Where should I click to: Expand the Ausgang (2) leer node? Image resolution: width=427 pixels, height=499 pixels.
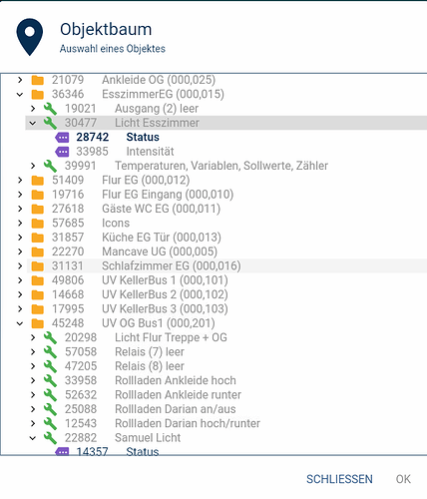pyautogui.click(x=33, y=109)
